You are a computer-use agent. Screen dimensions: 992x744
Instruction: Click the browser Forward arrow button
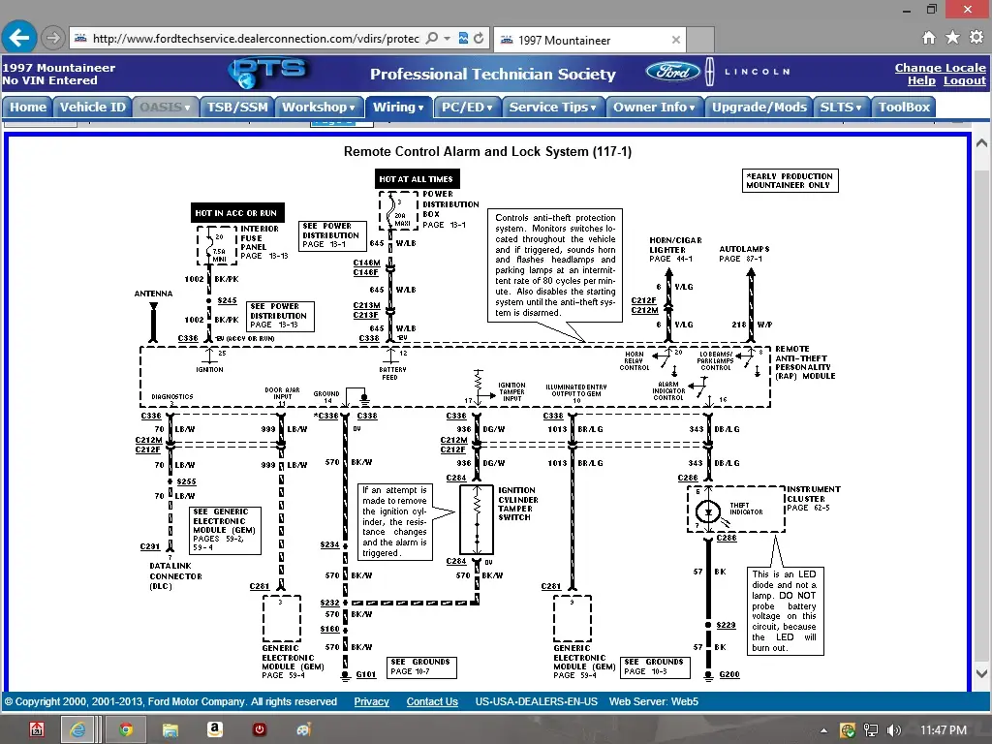53,39
